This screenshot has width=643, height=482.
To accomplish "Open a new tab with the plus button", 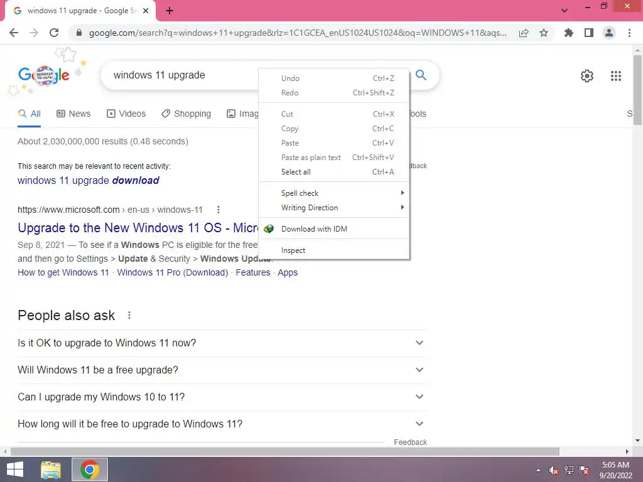I will pyautogui.click(x=170, y=11).
